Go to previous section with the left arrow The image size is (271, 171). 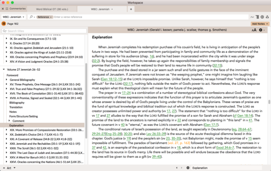(177, 168)
